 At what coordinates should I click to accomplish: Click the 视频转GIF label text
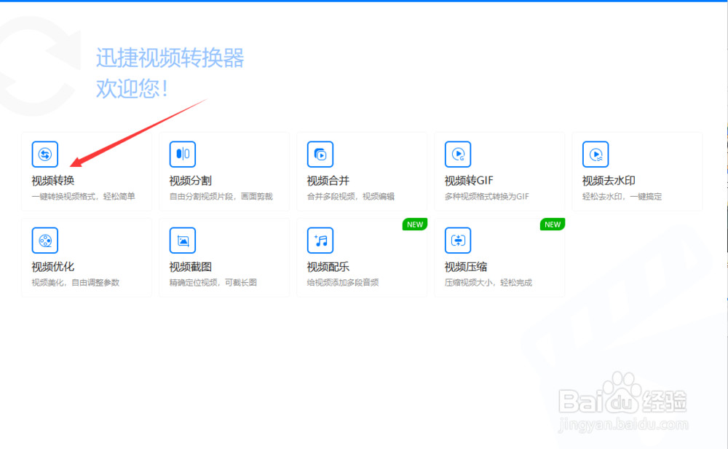[x=469, y=181]
